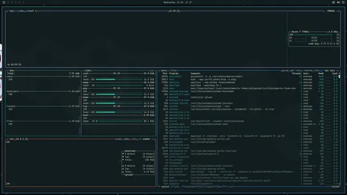Switch to previous interface before enp0s4
This screenshot has width=347, height=195.
coord(140,139)
